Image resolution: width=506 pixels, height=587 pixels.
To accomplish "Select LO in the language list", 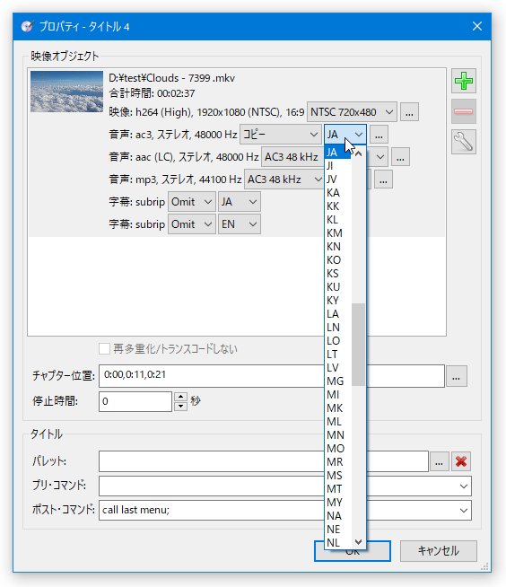I will pos(338,341).
